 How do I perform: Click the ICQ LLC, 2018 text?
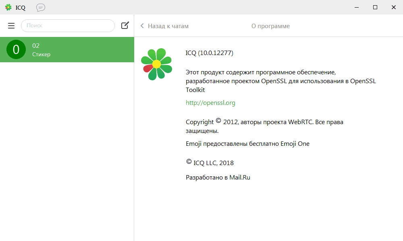[x=210, y=163]
